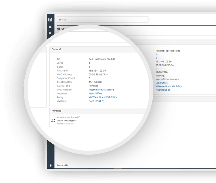Screen dimensions: 216x183
Task: Open the dashboard gauge icon in sidebar
Action: [50, 27]
